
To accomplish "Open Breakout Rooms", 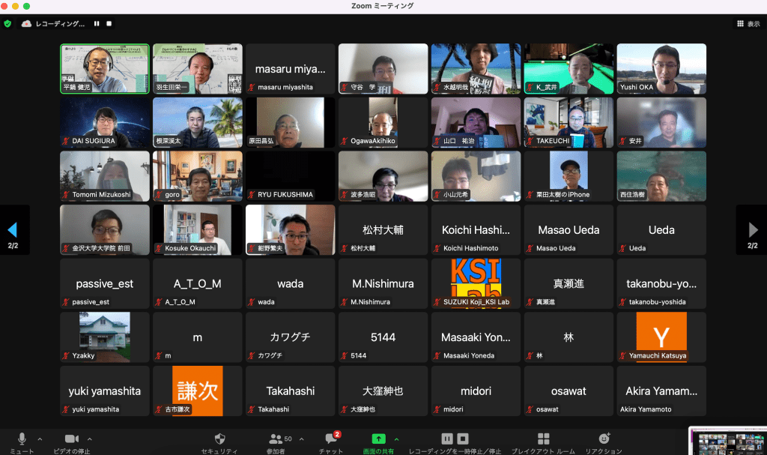I will pos(543,439).
